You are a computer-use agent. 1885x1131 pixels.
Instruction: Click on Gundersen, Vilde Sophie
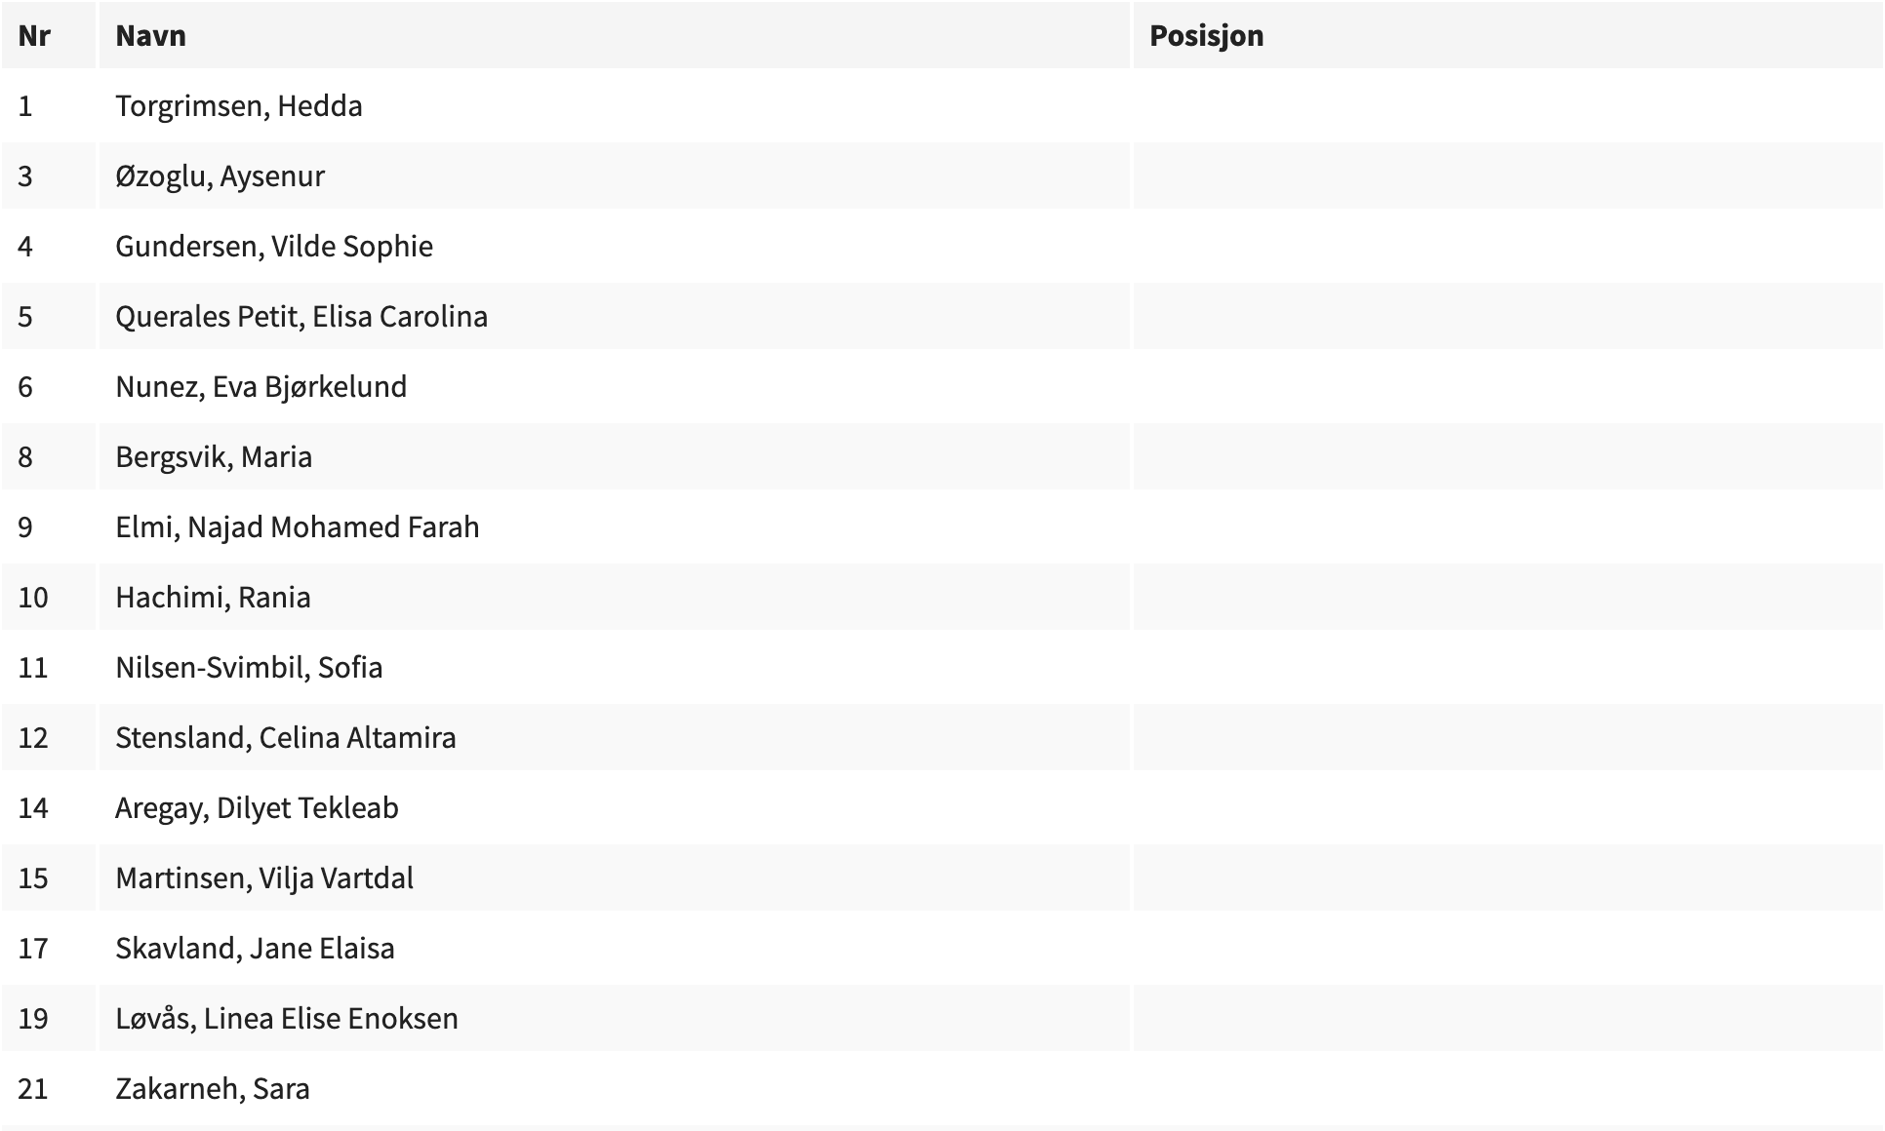[274, 247]
